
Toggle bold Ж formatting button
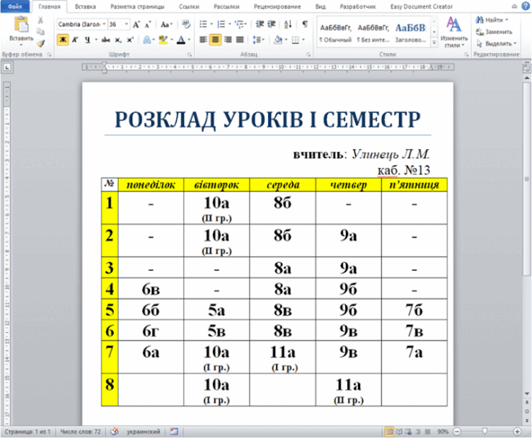63,40
